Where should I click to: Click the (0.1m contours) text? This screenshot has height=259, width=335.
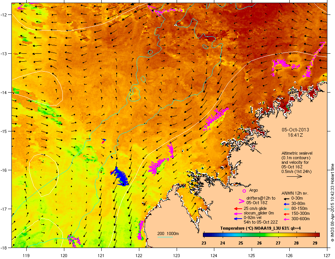pyautogui.click(x=296, y=158)
